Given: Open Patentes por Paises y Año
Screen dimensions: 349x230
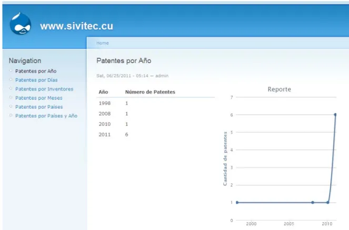Looking at the screenshot, I should (x=46, y=116).
